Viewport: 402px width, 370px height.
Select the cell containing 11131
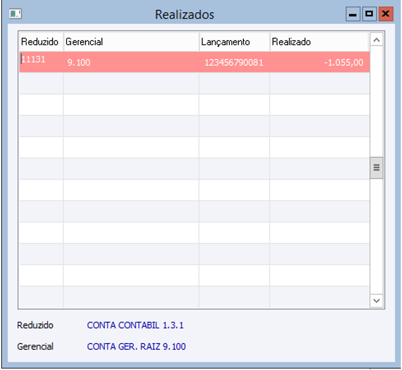41,62
